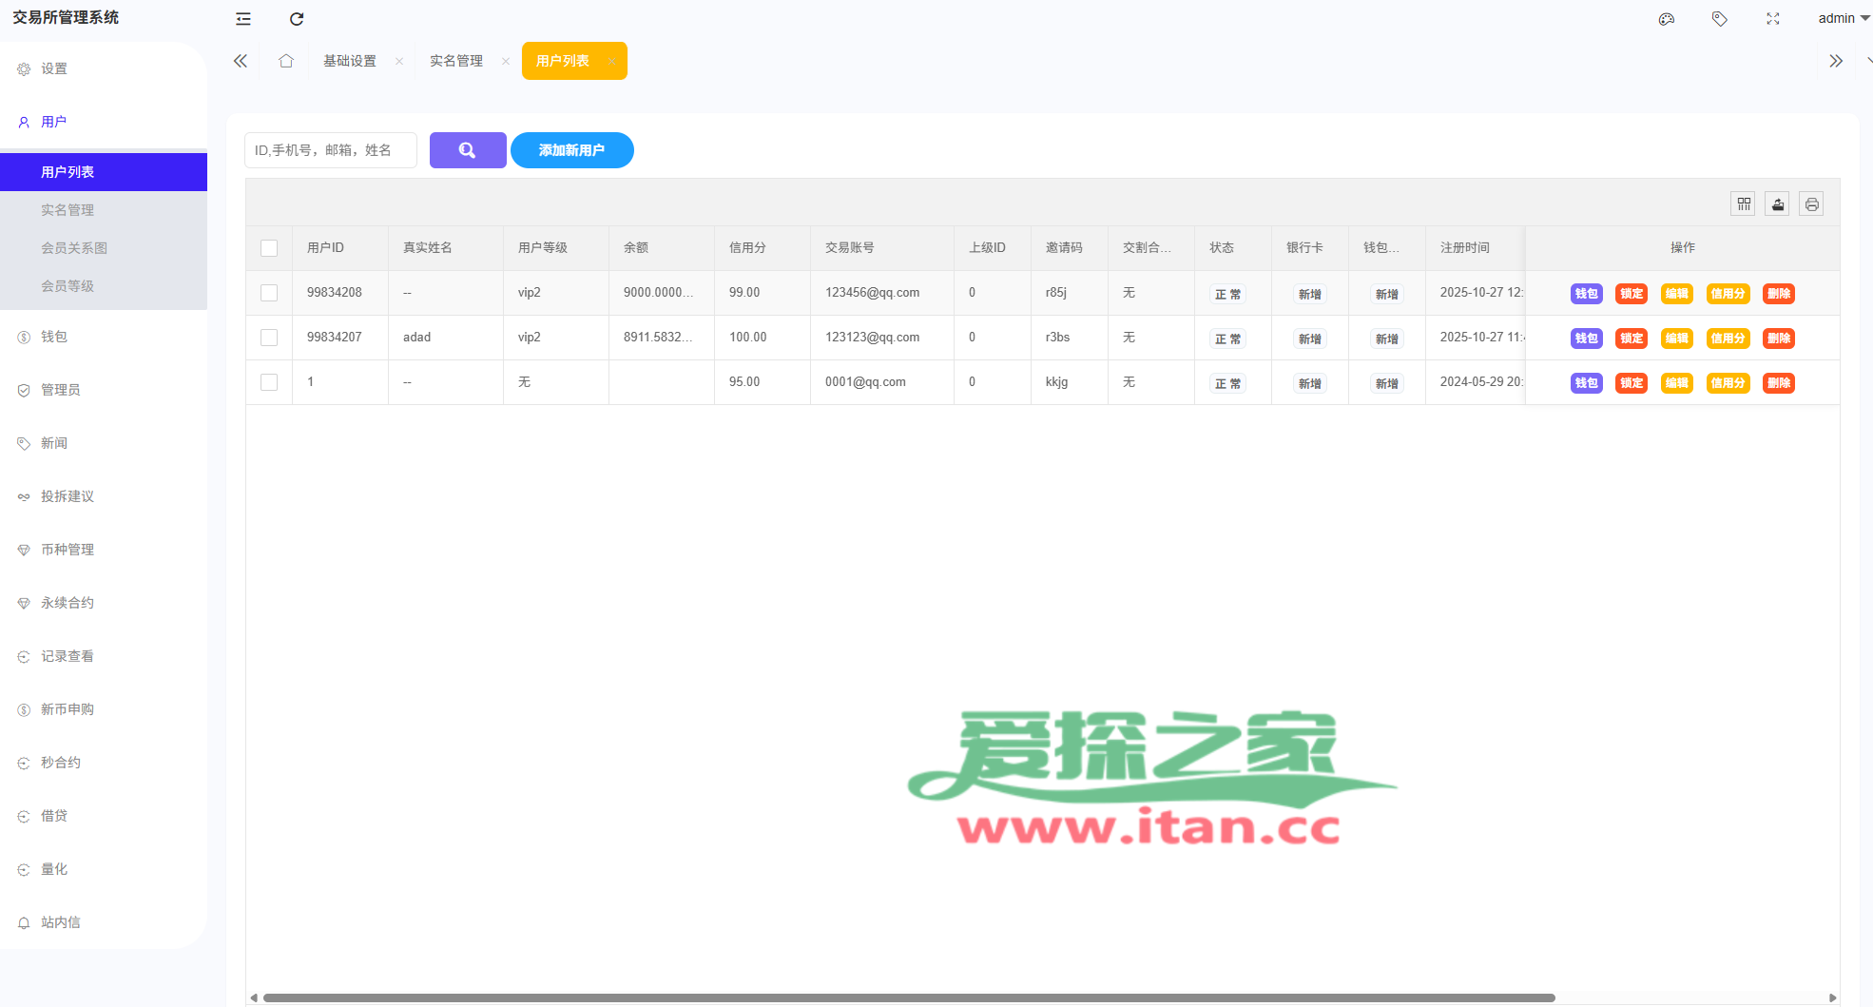Click the table export icon
The width and height of the screenshot is (1873, 1007).
(x=1777, y=204)
